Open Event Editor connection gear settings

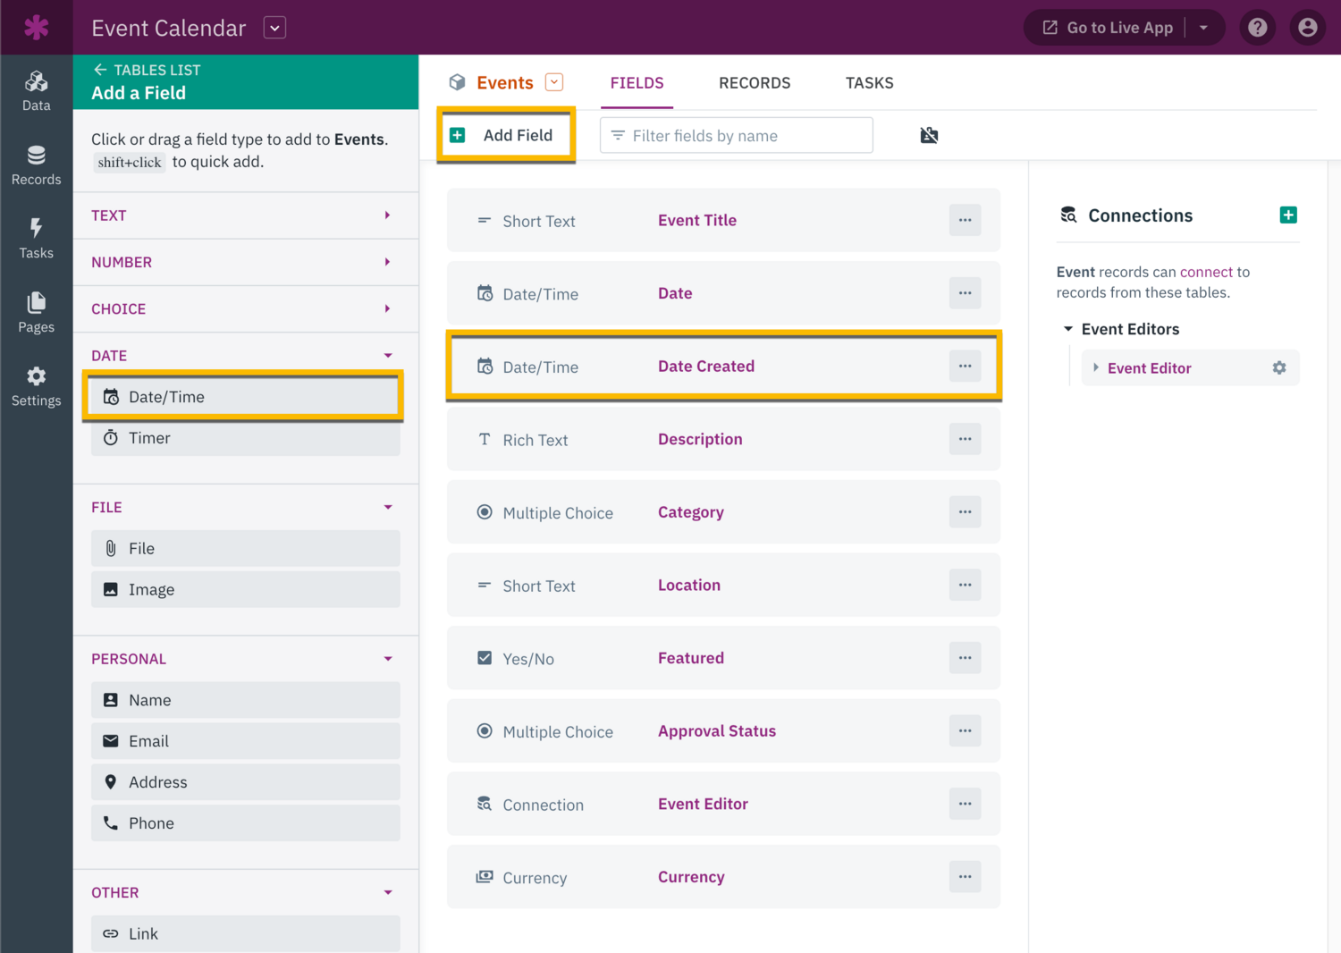(1278, 368)
